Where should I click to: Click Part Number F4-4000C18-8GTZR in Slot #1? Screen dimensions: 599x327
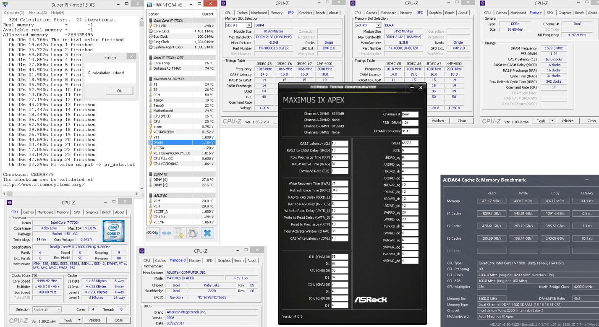click(x=273, y=48)
